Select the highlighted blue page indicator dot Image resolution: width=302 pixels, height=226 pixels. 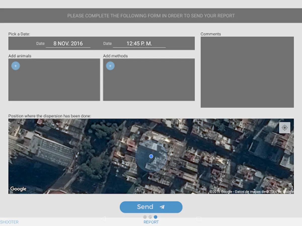point(156,217)
